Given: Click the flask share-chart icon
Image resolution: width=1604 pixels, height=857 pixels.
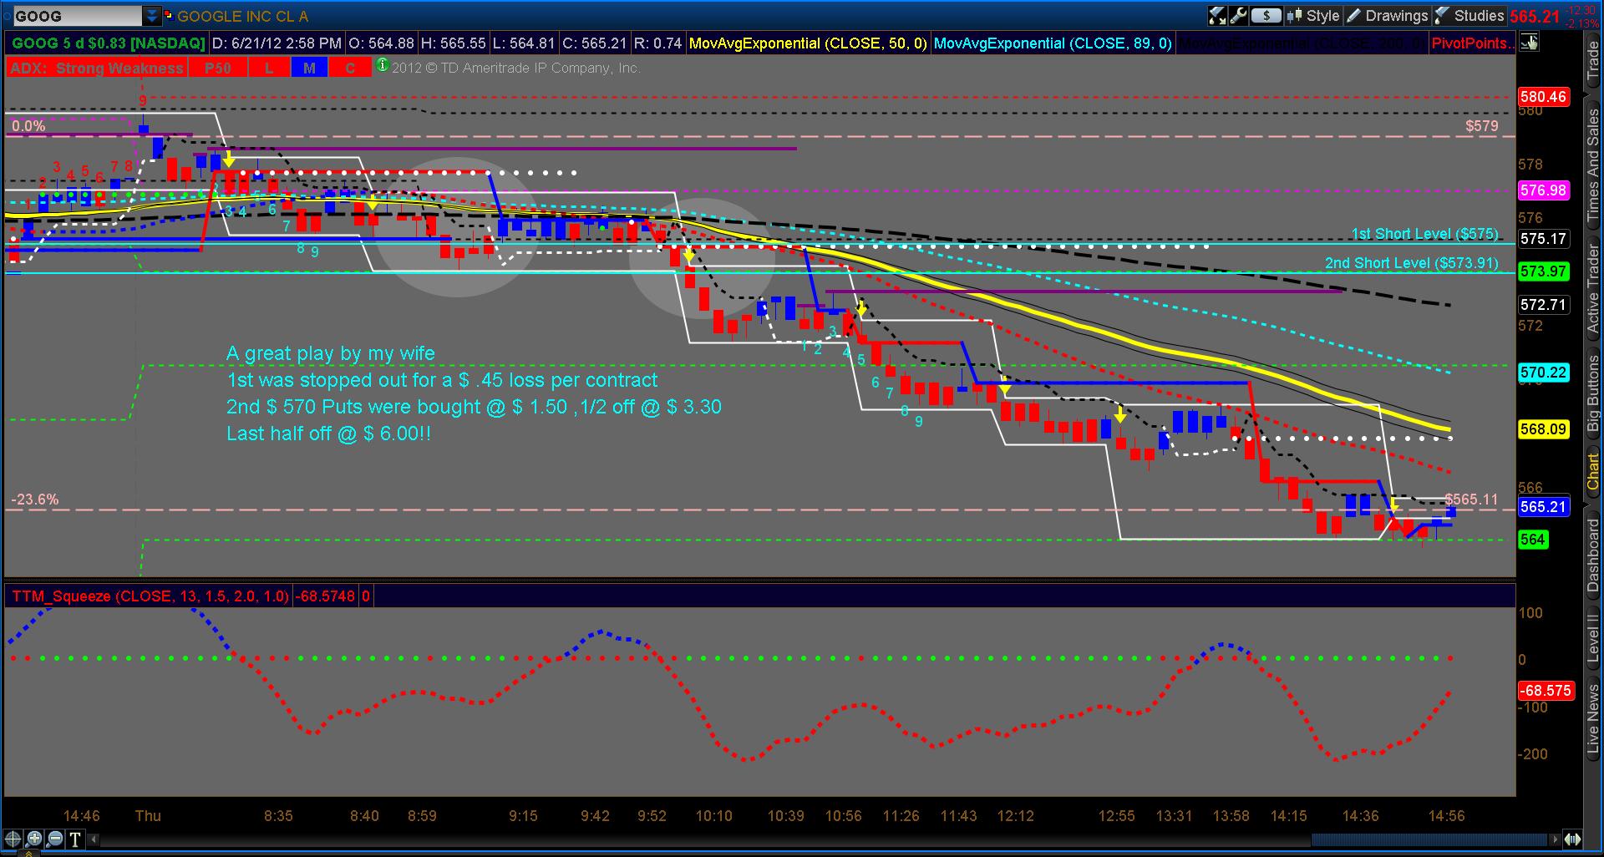Looking at the screenshot, I should pos(1216,15).
